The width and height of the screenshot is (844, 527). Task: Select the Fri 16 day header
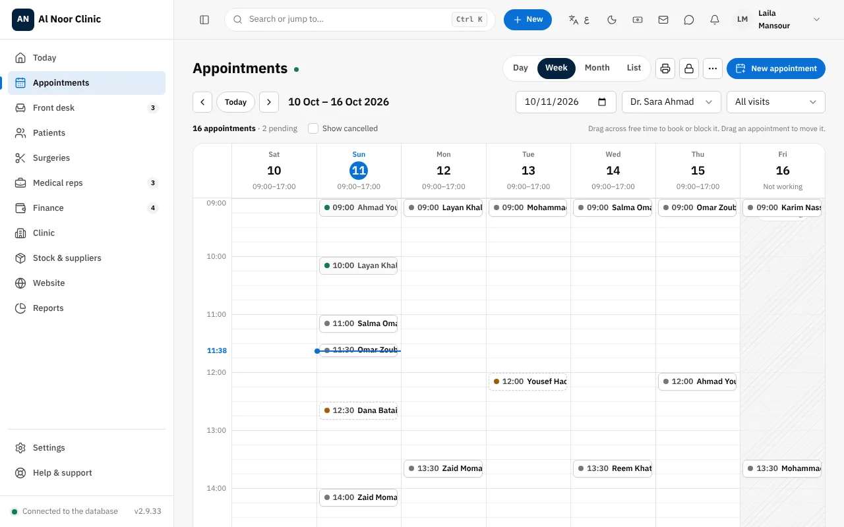click(x=783, y=171)
